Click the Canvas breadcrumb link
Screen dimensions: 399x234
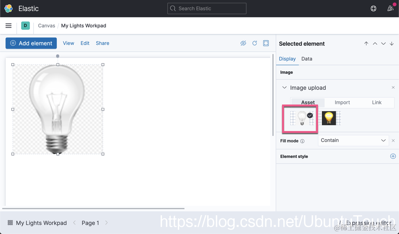47,26
